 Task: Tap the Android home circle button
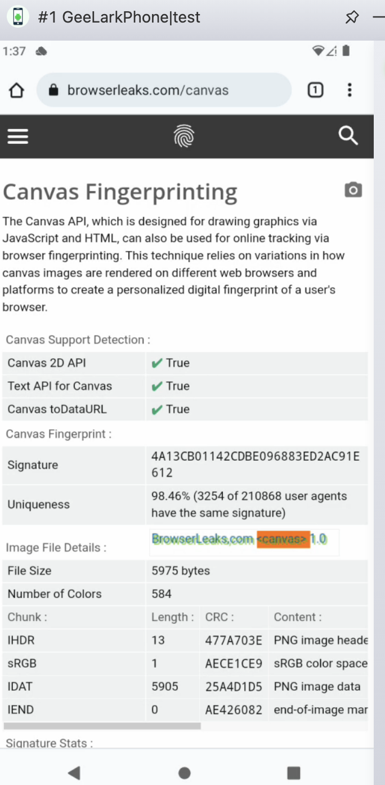(184, 773)
